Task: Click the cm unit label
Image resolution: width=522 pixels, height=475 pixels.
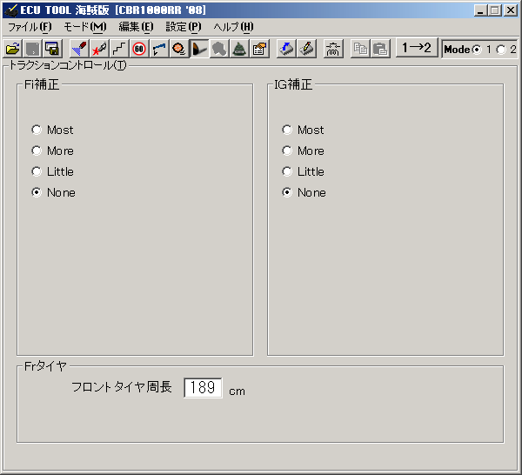Action: coord(237,391)
